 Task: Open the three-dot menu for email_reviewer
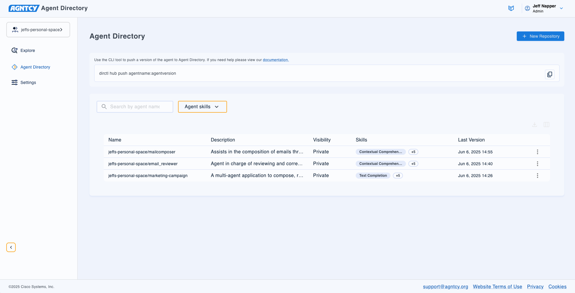537,164
